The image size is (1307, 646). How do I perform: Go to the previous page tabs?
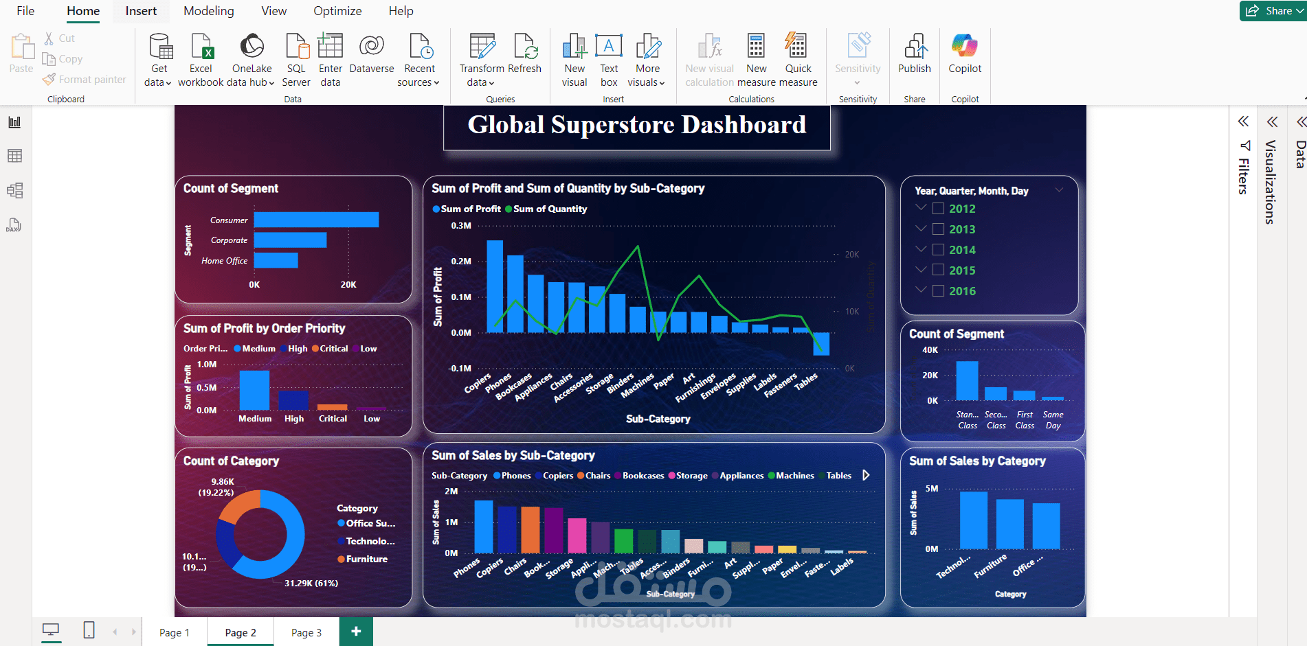115,632
